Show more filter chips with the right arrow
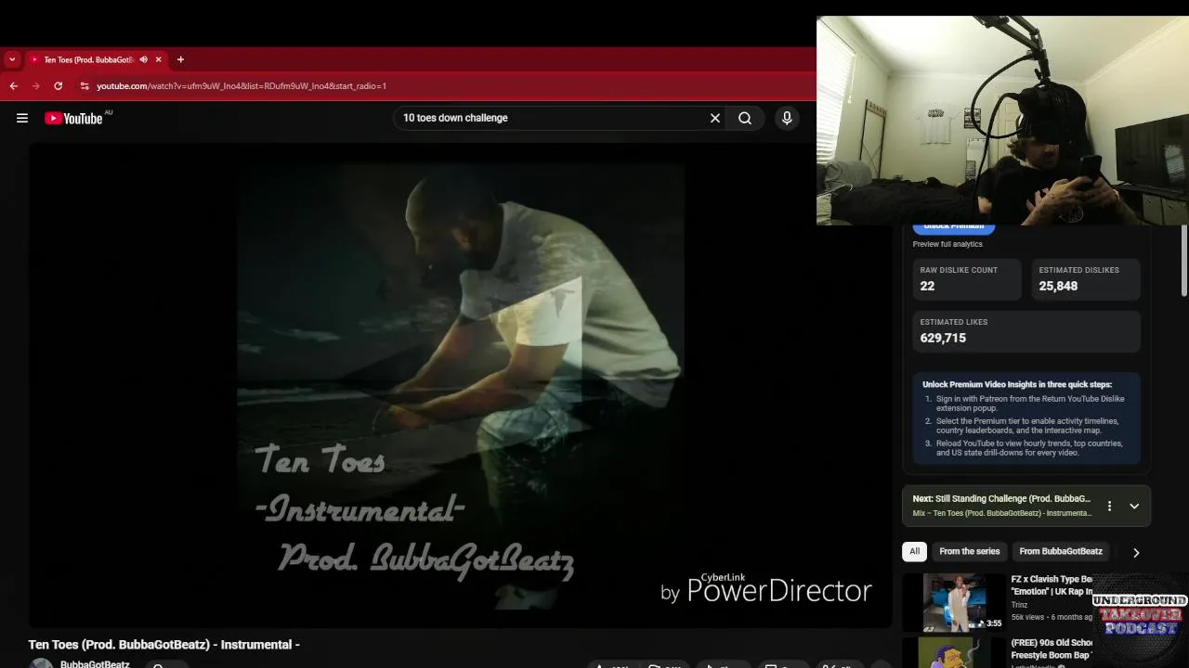1189x668 pixels. (1136, 552)
